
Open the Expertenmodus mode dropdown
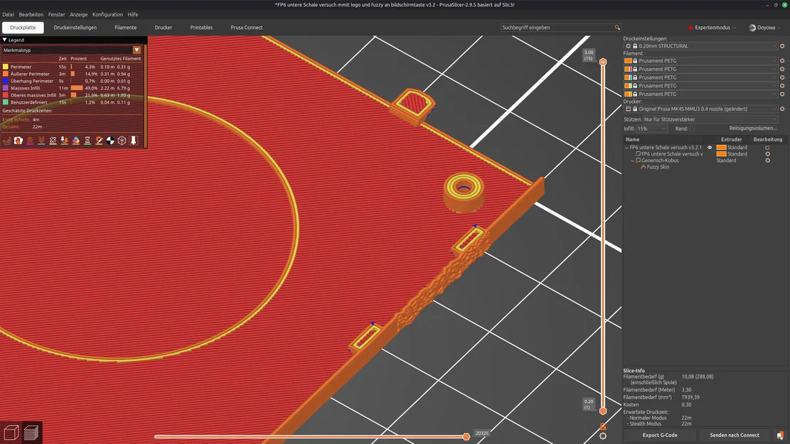(x=712, y=28)
